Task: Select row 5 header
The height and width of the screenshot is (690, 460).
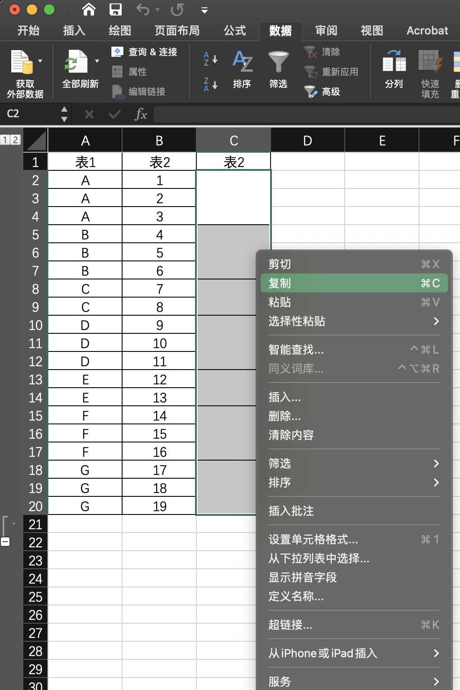Action: point(35,235)
